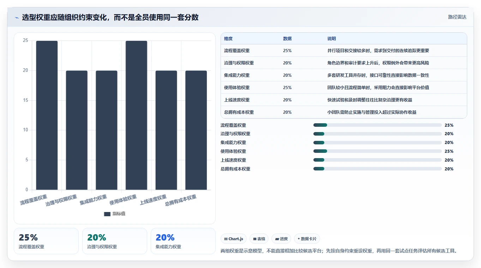Click the 进度 tag chip
Image resolution: width=481 pixels, height=268 pixels.
(281, 239)
